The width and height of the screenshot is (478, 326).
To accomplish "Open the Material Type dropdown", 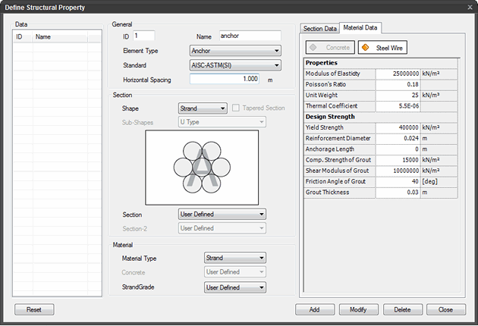I will [x=235, y=258].
